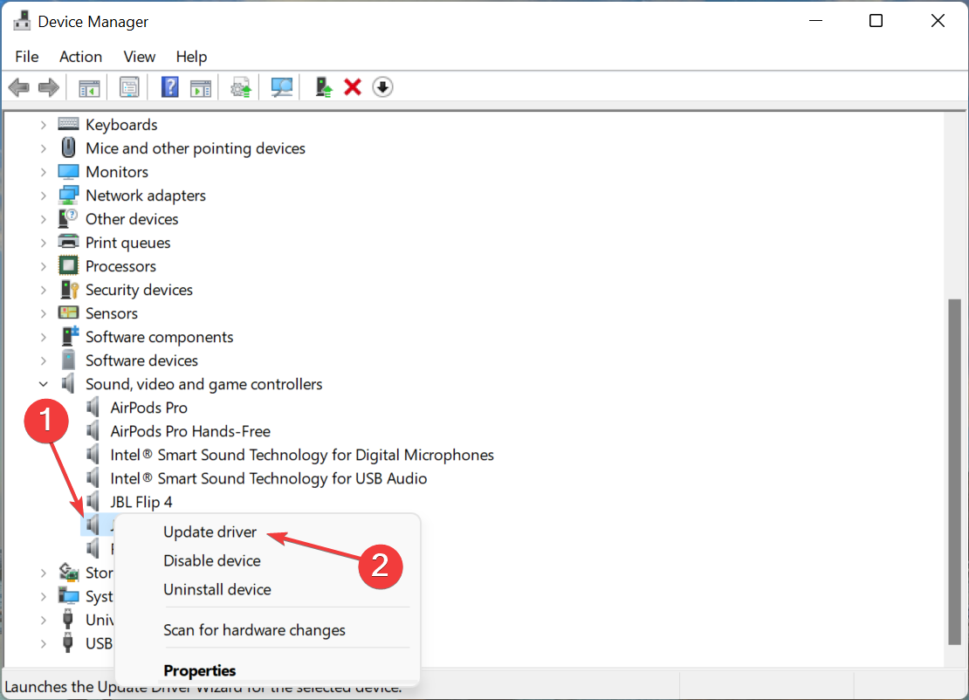Click the speaker icon beside AirPods Pro Hands-Free

93,430
